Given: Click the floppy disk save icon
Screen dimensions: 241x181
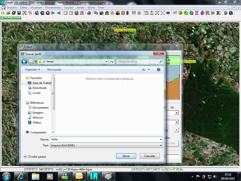Looking at the screenshot, I should point(19,13).
